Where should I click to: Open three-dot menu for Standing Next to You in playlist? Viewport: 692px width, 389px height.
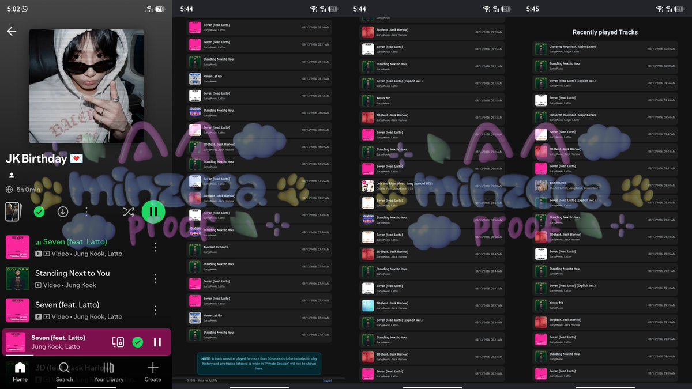[155, 278]
